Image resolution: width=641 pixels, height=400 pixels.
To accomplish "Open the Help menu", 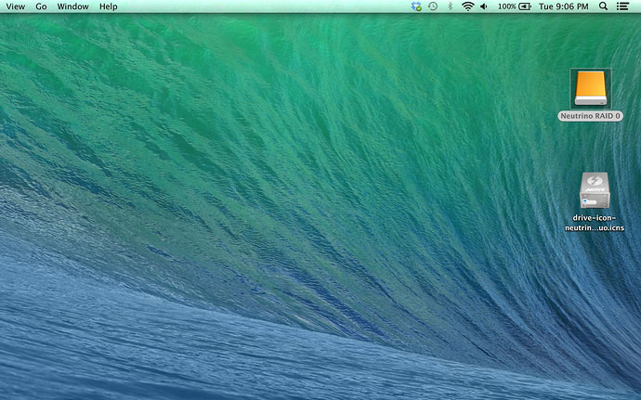I will click(109, 6).
